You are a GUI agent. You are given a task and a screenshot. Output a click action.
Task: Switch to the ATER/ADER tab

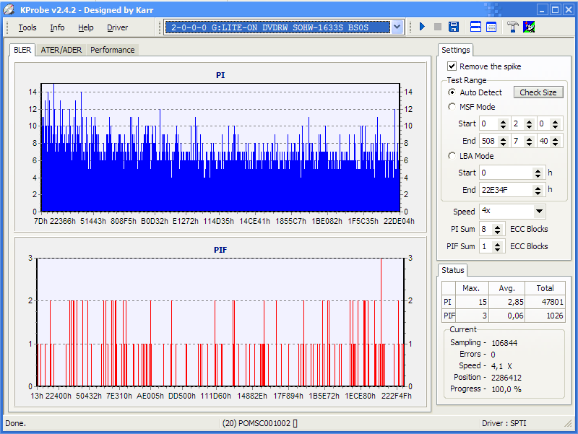point(61,50)
